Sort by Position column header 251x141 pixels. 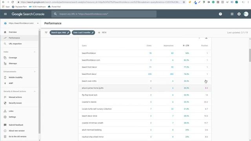(204, 45)
